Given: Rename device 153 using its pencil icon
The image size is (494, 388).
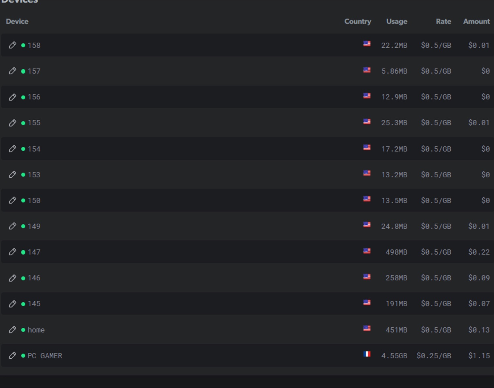Looking at the screenshot, I should click(x=12, y=174).
